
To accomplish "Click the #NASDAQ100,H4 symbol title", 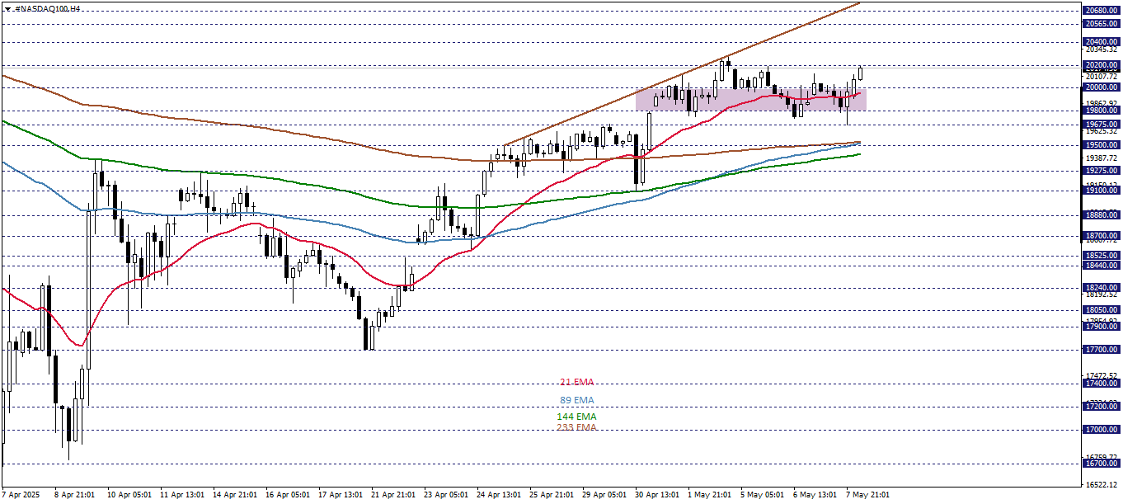I will pyautogui.click(x=48, y=8).
